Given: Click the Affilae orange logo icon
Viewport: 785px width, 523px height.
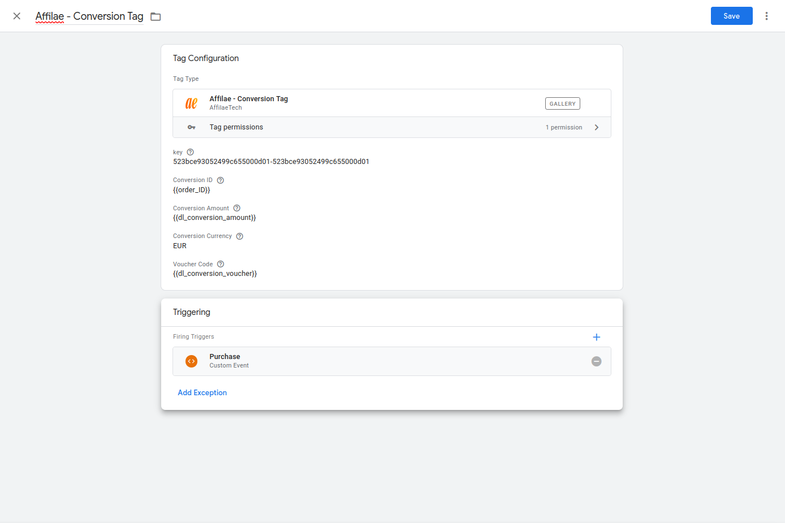Looking at the screenshot, I should point(191,103).
